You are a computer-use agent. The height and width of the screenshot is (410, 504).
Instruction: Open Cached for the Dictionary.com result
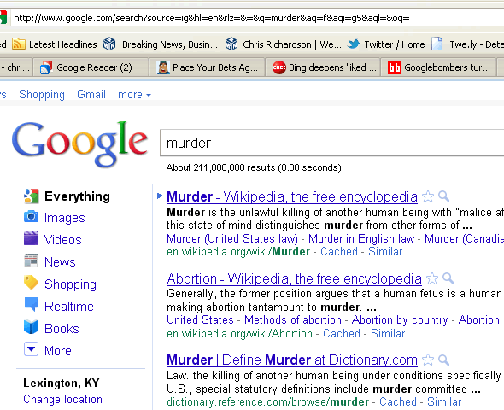click(398, 401)
